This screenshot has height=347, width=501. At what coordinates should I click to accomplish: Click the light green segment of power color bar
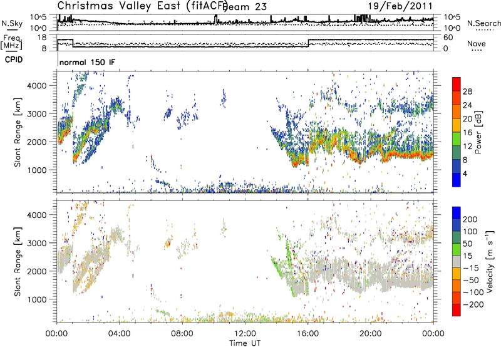(457, 138)
